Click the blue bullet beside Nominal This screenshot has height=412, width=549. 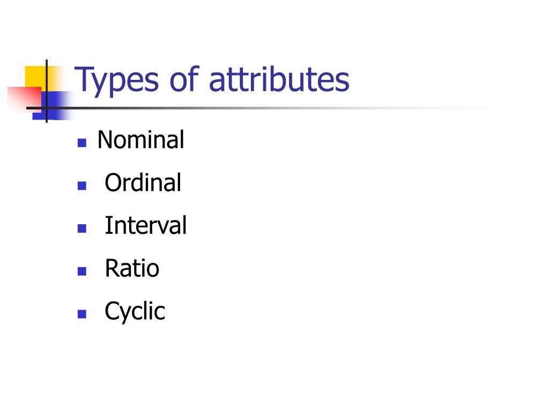tap(82, 143)
